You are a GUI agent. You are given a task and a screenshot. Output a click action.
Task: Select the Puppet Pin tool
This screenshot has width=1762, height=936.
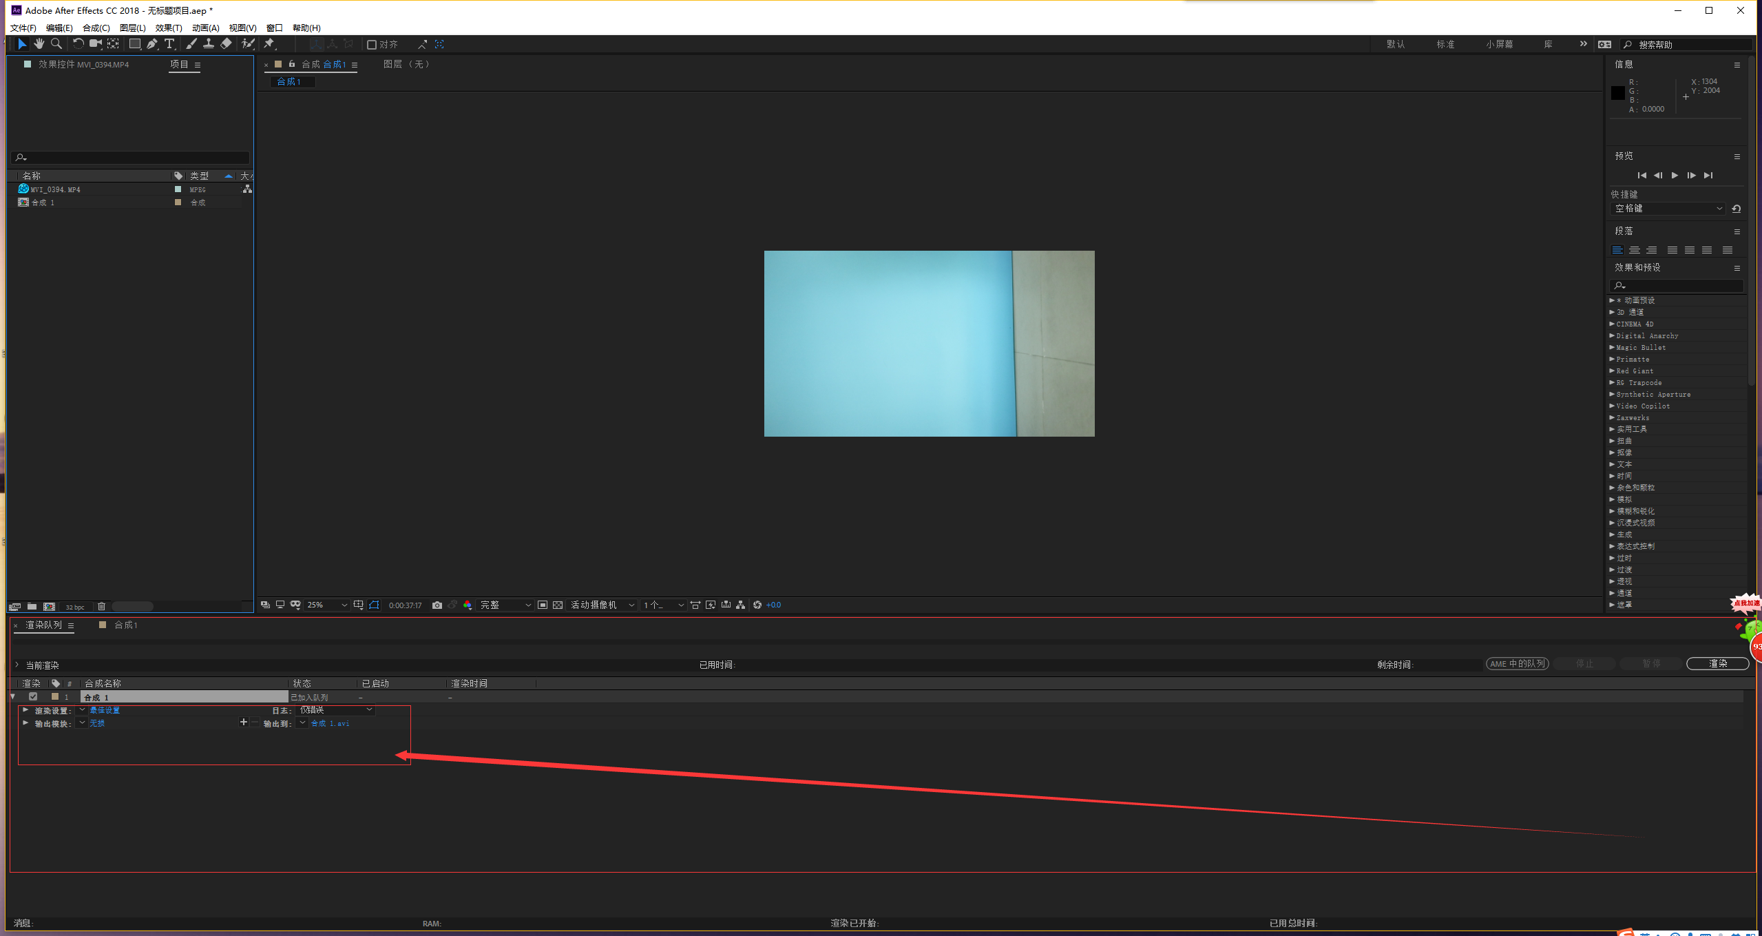pos(269,44)
